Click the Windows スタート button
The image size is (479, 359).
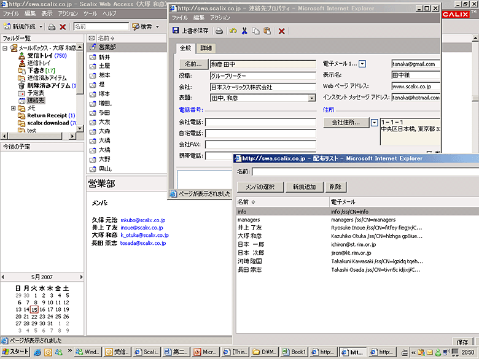[x=15, y=352]
